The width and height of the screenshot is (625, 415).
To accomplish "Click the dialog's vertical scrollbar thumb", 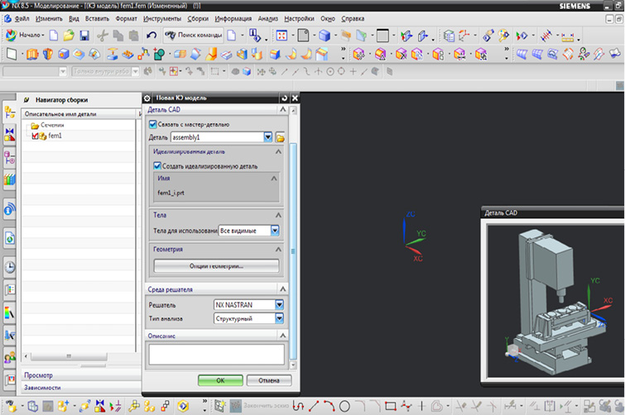I will pos(293,250).
